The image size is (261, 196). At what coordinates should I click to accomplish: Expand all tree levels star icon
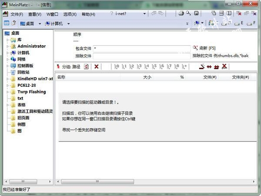184,66
